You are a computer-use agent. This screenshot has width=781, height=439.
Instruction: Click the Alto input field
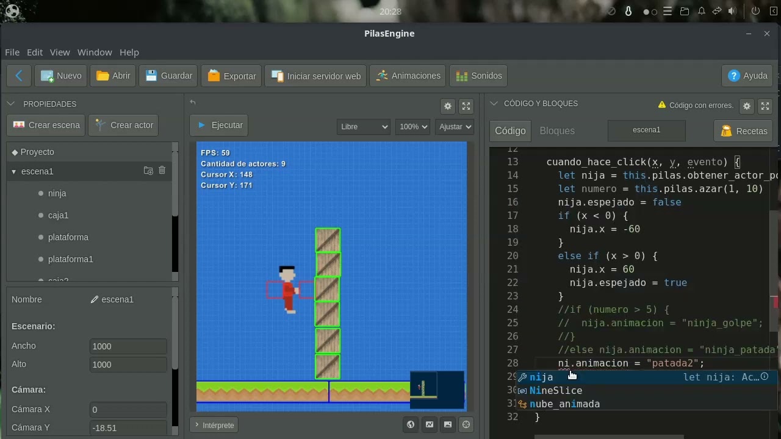[x=128, y=365]
